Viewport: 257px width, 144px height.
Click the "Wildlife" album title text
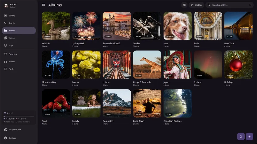(46, 43)
